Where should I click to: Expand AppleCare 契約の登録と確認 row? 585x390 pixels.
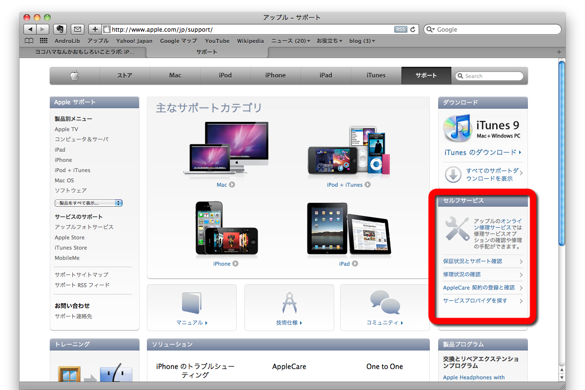pyautogui.click(x=483, y=288)
